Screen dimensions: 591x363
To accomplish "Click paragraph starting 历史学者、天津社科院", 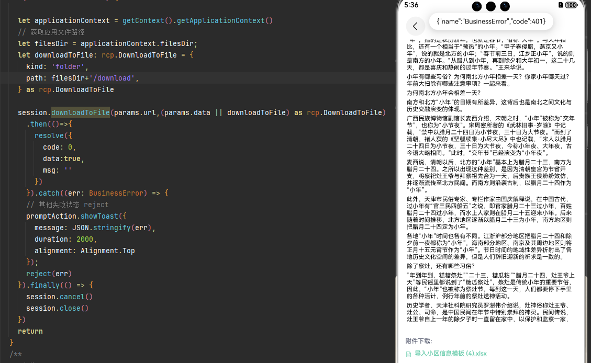I will coord(488,312).
